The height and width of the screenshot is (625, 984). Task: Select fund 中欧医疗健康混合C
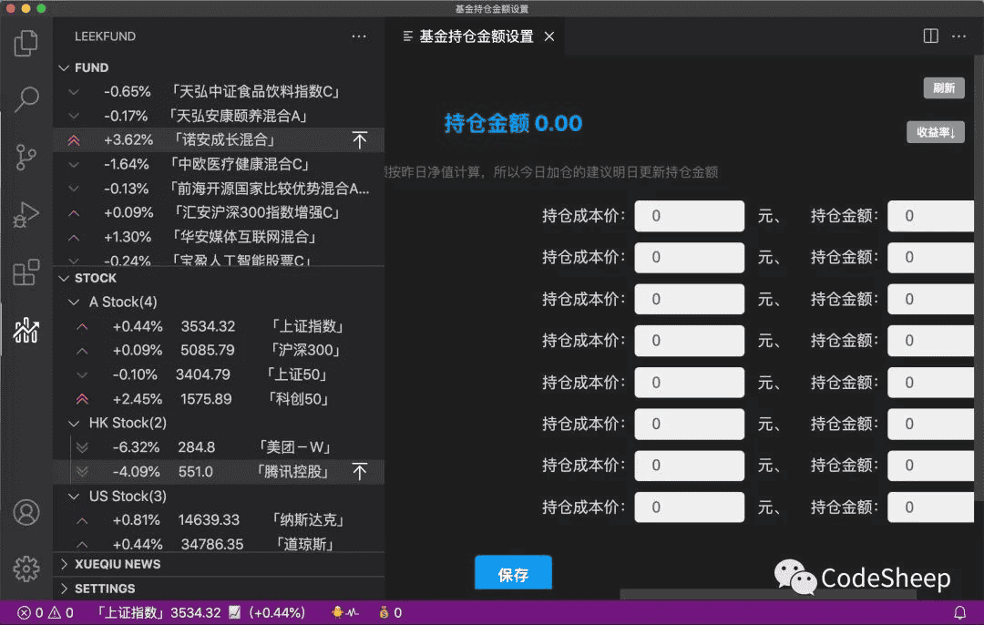coord(219,164)
